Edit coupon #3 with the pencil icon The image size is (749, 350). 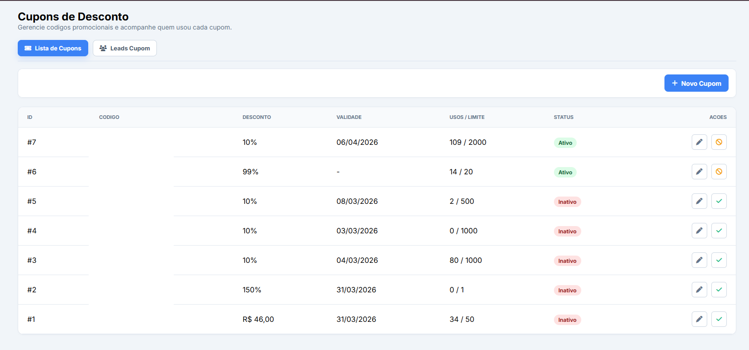pyautogui.click(x=699, y=260)
